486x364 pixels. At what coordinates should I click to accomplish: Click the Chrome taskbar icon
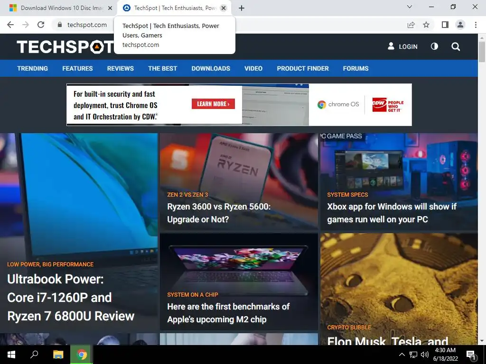(82, 355)
